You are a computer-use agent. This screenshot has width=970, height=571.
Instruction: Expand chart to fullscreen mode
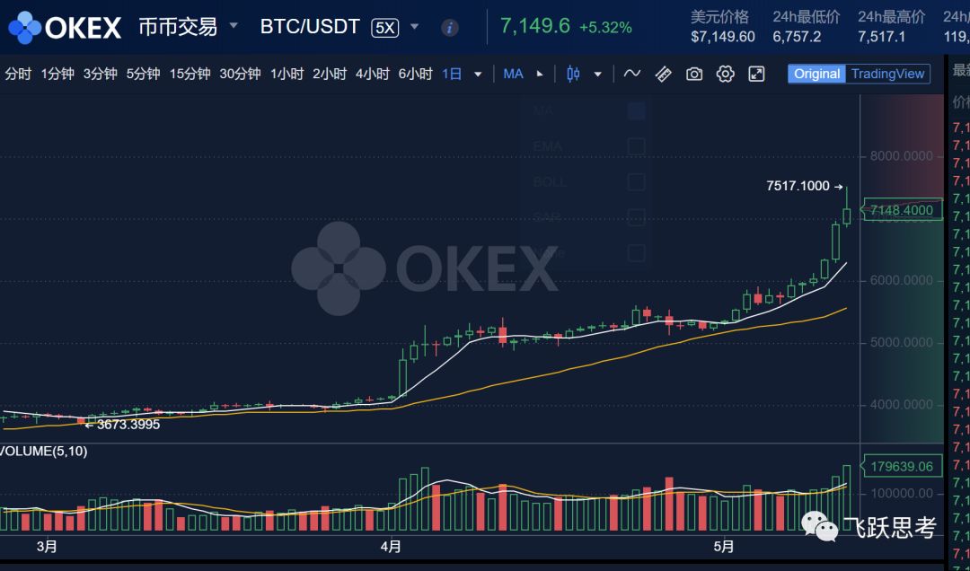click(755, 74)
